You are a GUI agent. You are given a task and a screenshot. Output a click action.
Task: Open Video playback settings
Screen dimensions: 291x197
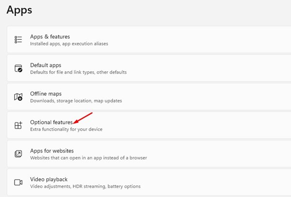coord(149,182)
